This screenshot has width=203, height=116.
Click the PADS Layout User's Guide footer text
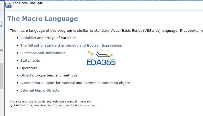coord(51,101)
